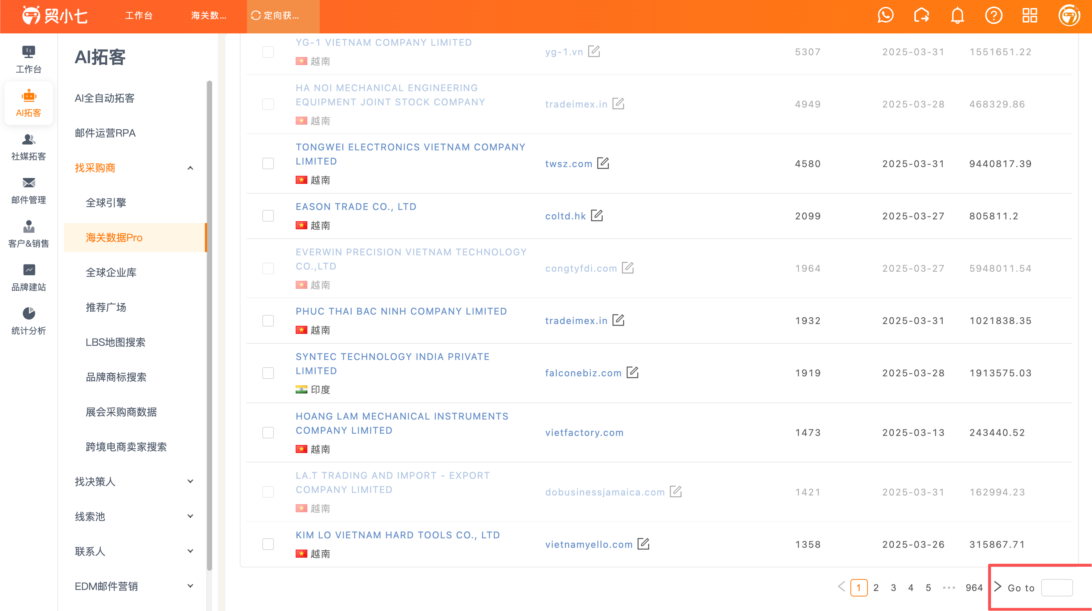Expand pagination ellipsis to jump pages

click(x=949, y=588)
